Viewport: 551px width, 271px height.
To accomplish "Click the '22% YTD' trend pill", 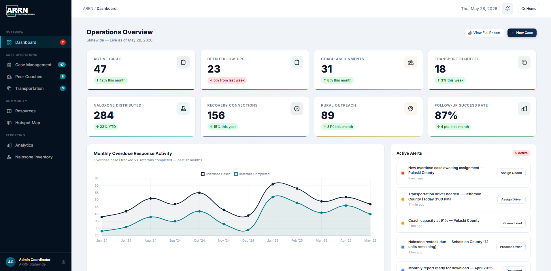I will pyautogui.click(x=106, y=127).
